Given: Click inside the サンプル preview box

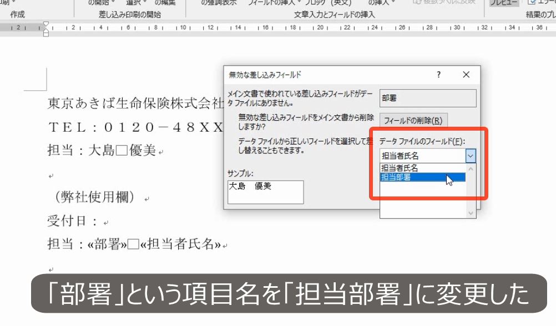Looking at the screenshot, I should click(265, 192).
